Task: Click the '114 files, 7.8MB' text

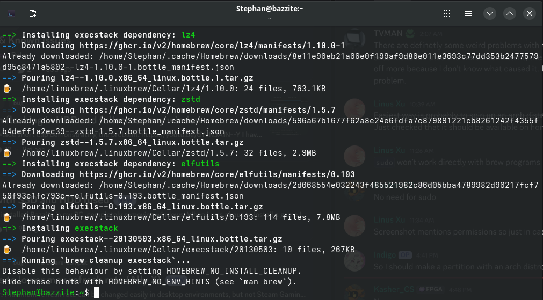Action: coord(302,217)
